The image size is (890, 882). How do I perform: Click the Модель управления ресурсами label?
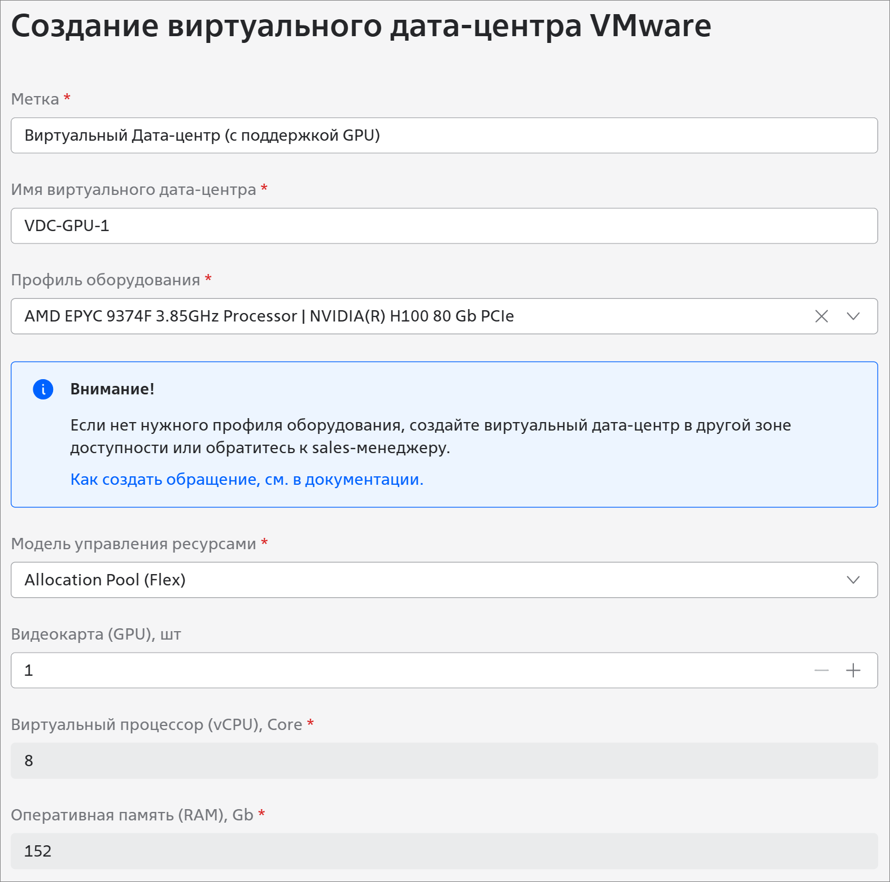tap(133, 544)
